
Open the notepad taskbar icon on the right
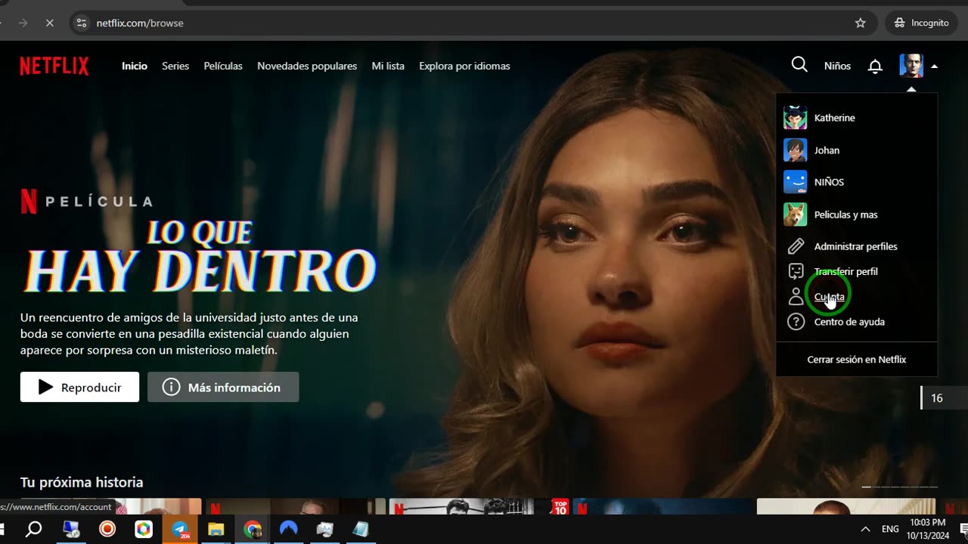coord(361,530)
